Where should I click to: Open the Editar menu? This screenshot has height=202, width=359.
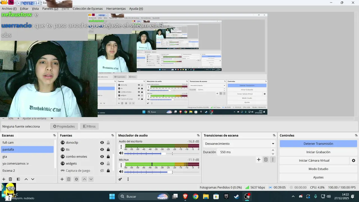[x=24, y=9]
